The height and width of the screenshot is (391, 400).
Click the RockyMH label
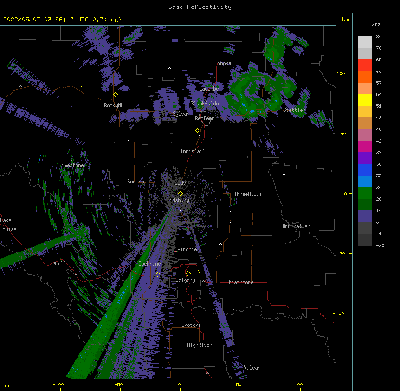pos(114,105)
